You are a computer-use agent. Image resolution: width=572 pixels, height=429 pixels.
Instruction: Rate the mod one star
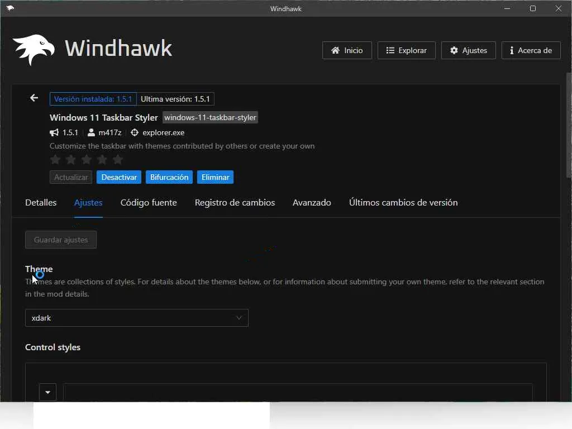pos(55,159)
